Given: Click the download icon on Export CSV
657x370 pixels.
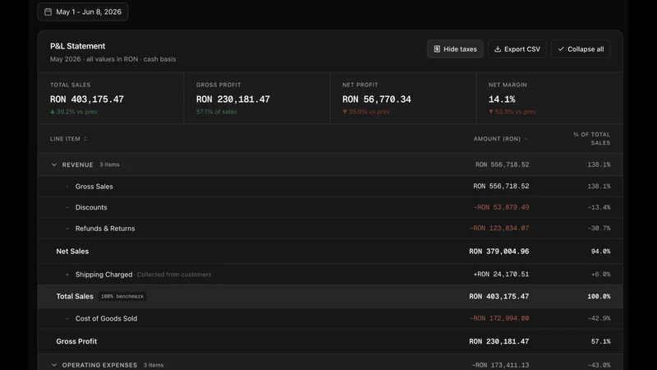Looking at the screenshot, I should point(498,49).
